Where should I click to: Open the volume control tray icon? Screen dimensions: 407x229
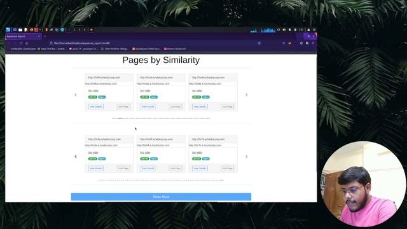284,30
